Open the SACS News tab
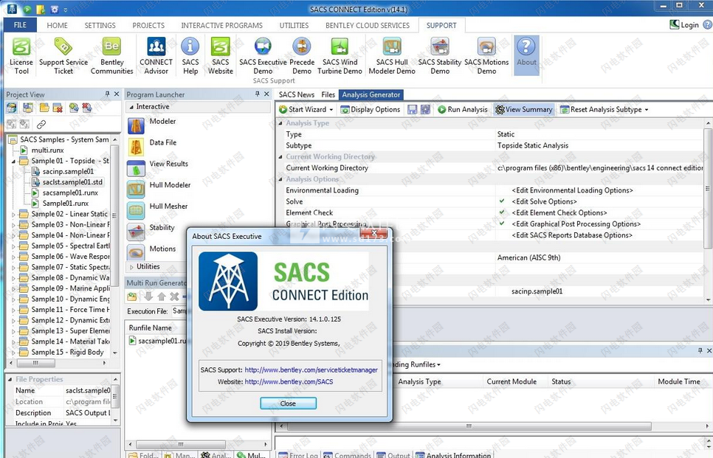The height and width of the screenshot is (458, 713). 297,94
